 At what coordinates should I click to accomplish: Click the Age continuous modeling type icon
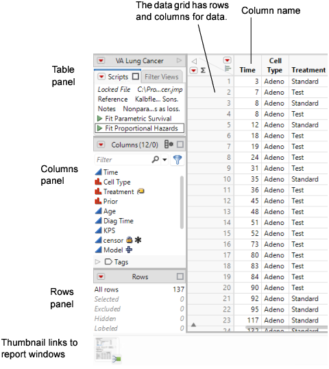tap(98, 211)
